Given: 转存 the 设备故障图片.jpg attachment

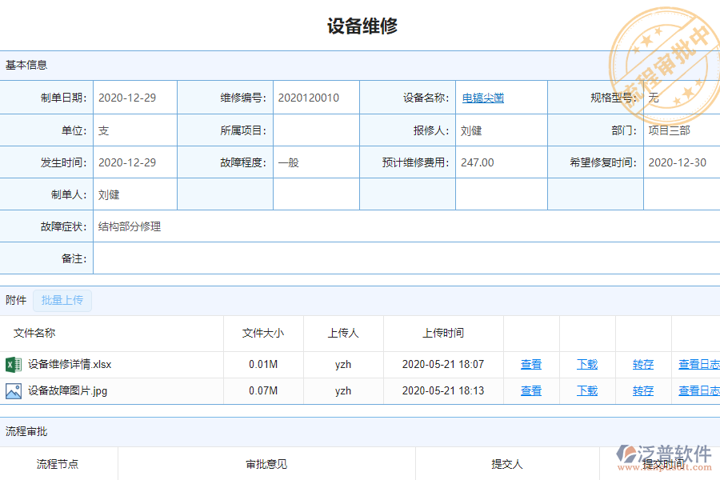Looking at the screenshot, I should [642, 391].
